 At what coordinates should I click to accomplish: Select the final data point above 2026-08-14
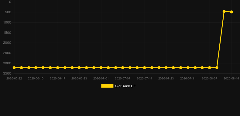click(x=231, y=12)
